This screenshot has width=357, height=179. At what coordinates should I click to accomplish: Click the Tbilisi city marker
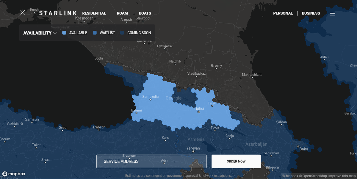pos(199,112)
